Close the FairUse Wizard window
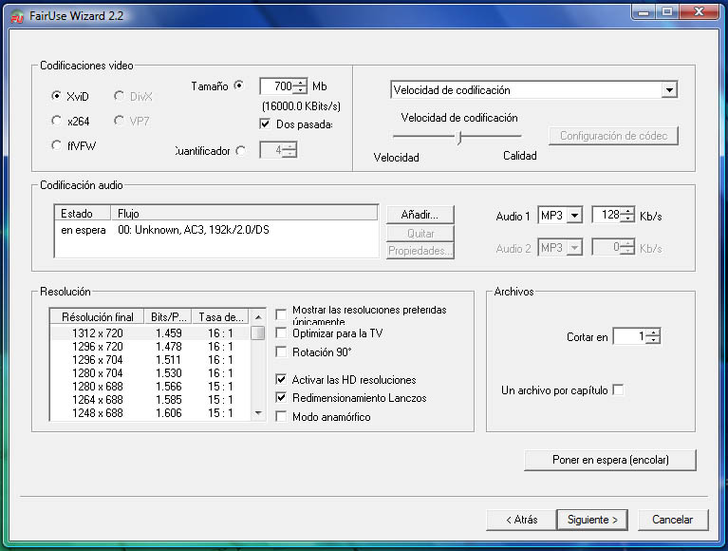 (x=699, y=12)
